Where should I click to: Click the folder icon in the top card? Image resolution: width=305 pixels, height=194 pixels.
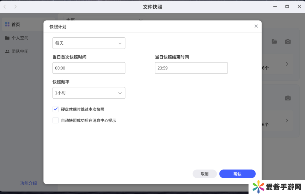274,42
